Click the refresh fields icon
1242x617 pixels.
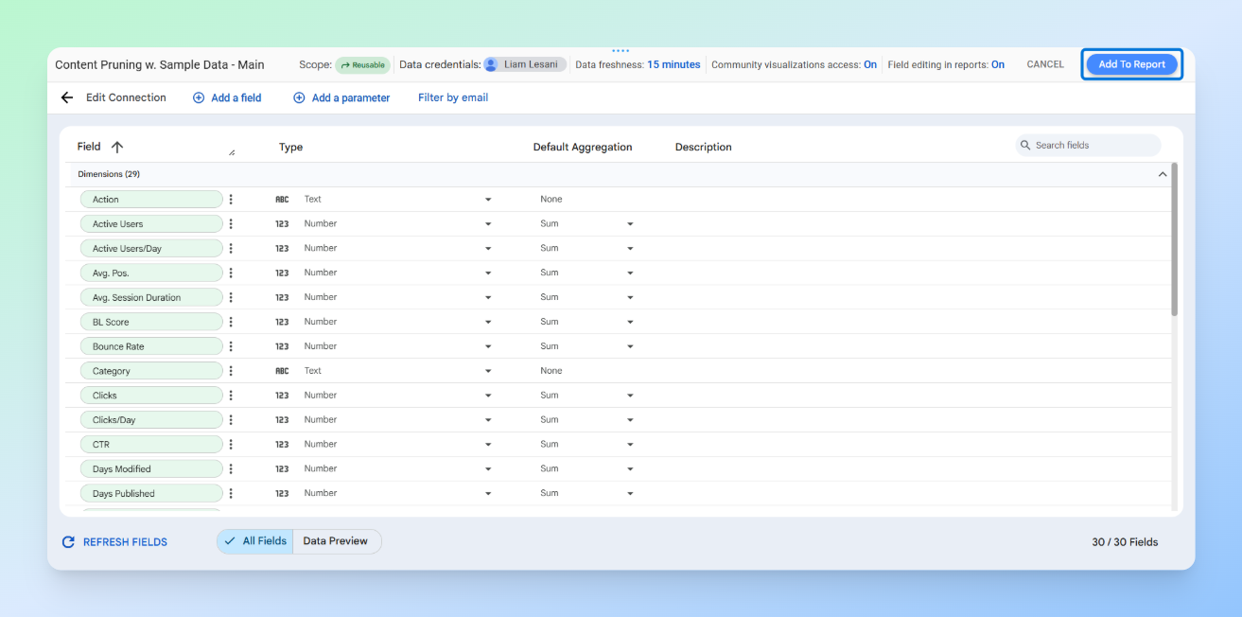(67, 541)
